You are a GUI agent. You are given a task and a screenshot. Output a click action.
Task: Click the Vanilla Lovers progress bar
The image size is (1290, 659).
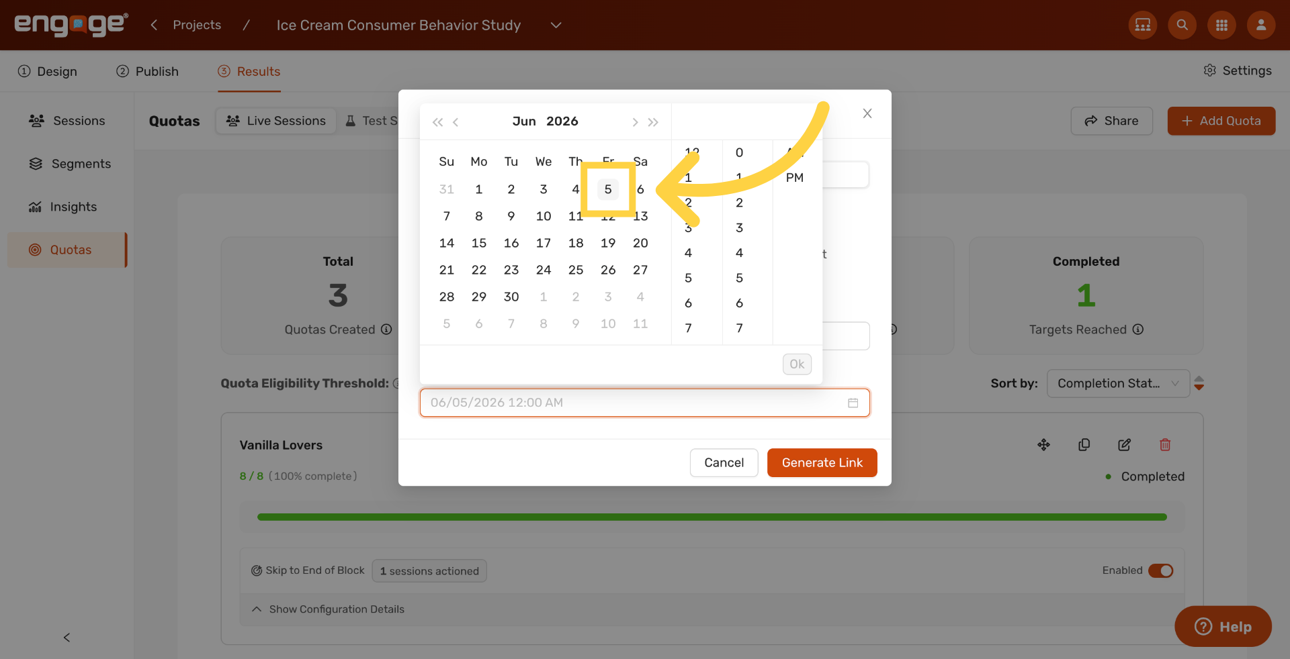(x=712, y=517)
